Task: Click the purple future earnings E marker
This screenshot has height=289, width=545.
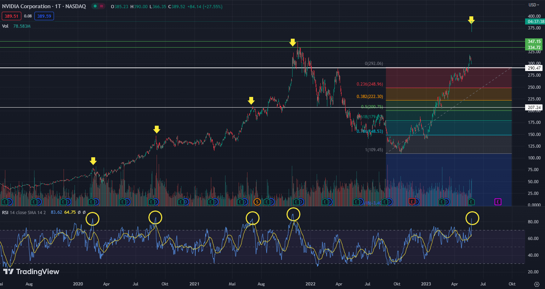Action: pyautogui.click(x=498, y=202)
